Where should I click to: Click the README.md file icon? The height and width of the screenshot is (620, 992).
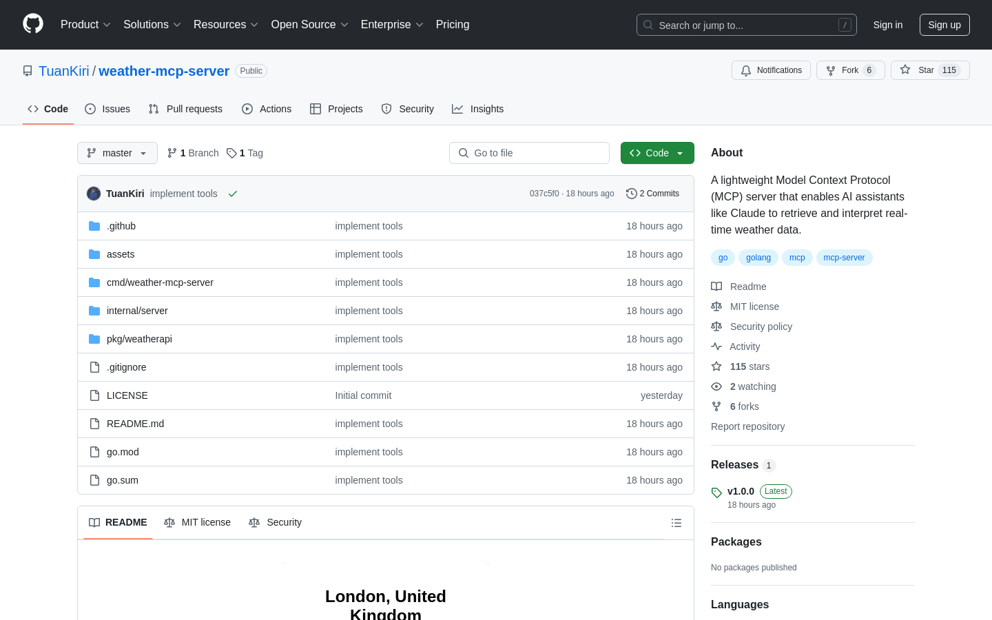click(94, 424)
